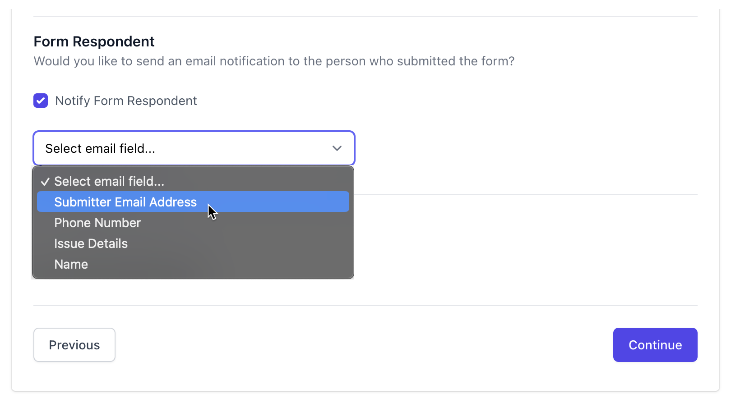
Task: Uncheck the Notify Form Respondent checkbox
Action: tap(41, 101)
